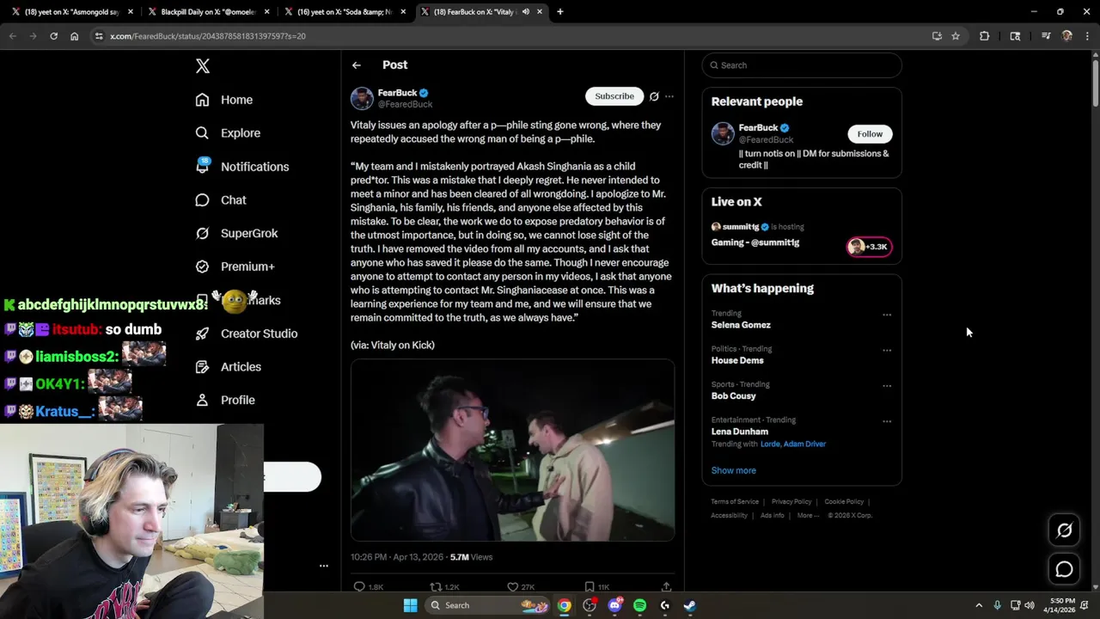Open the Chat icon in the sidebar
The image size is (1100, 619).
(x=202, y=200)
